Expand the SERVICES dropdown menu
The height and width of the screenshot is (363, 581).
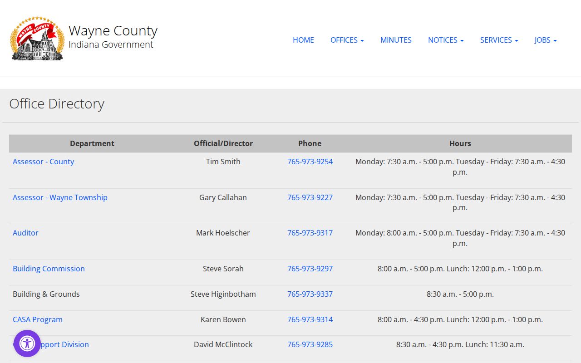click(499, 40)
